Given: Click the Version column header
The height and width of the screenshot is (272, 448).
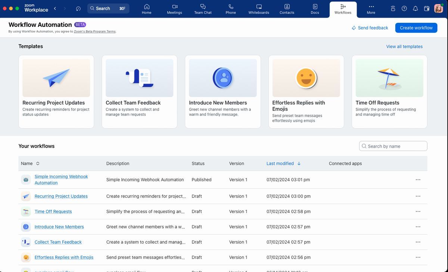Looking at the screenshot, I should click(237, 163).
